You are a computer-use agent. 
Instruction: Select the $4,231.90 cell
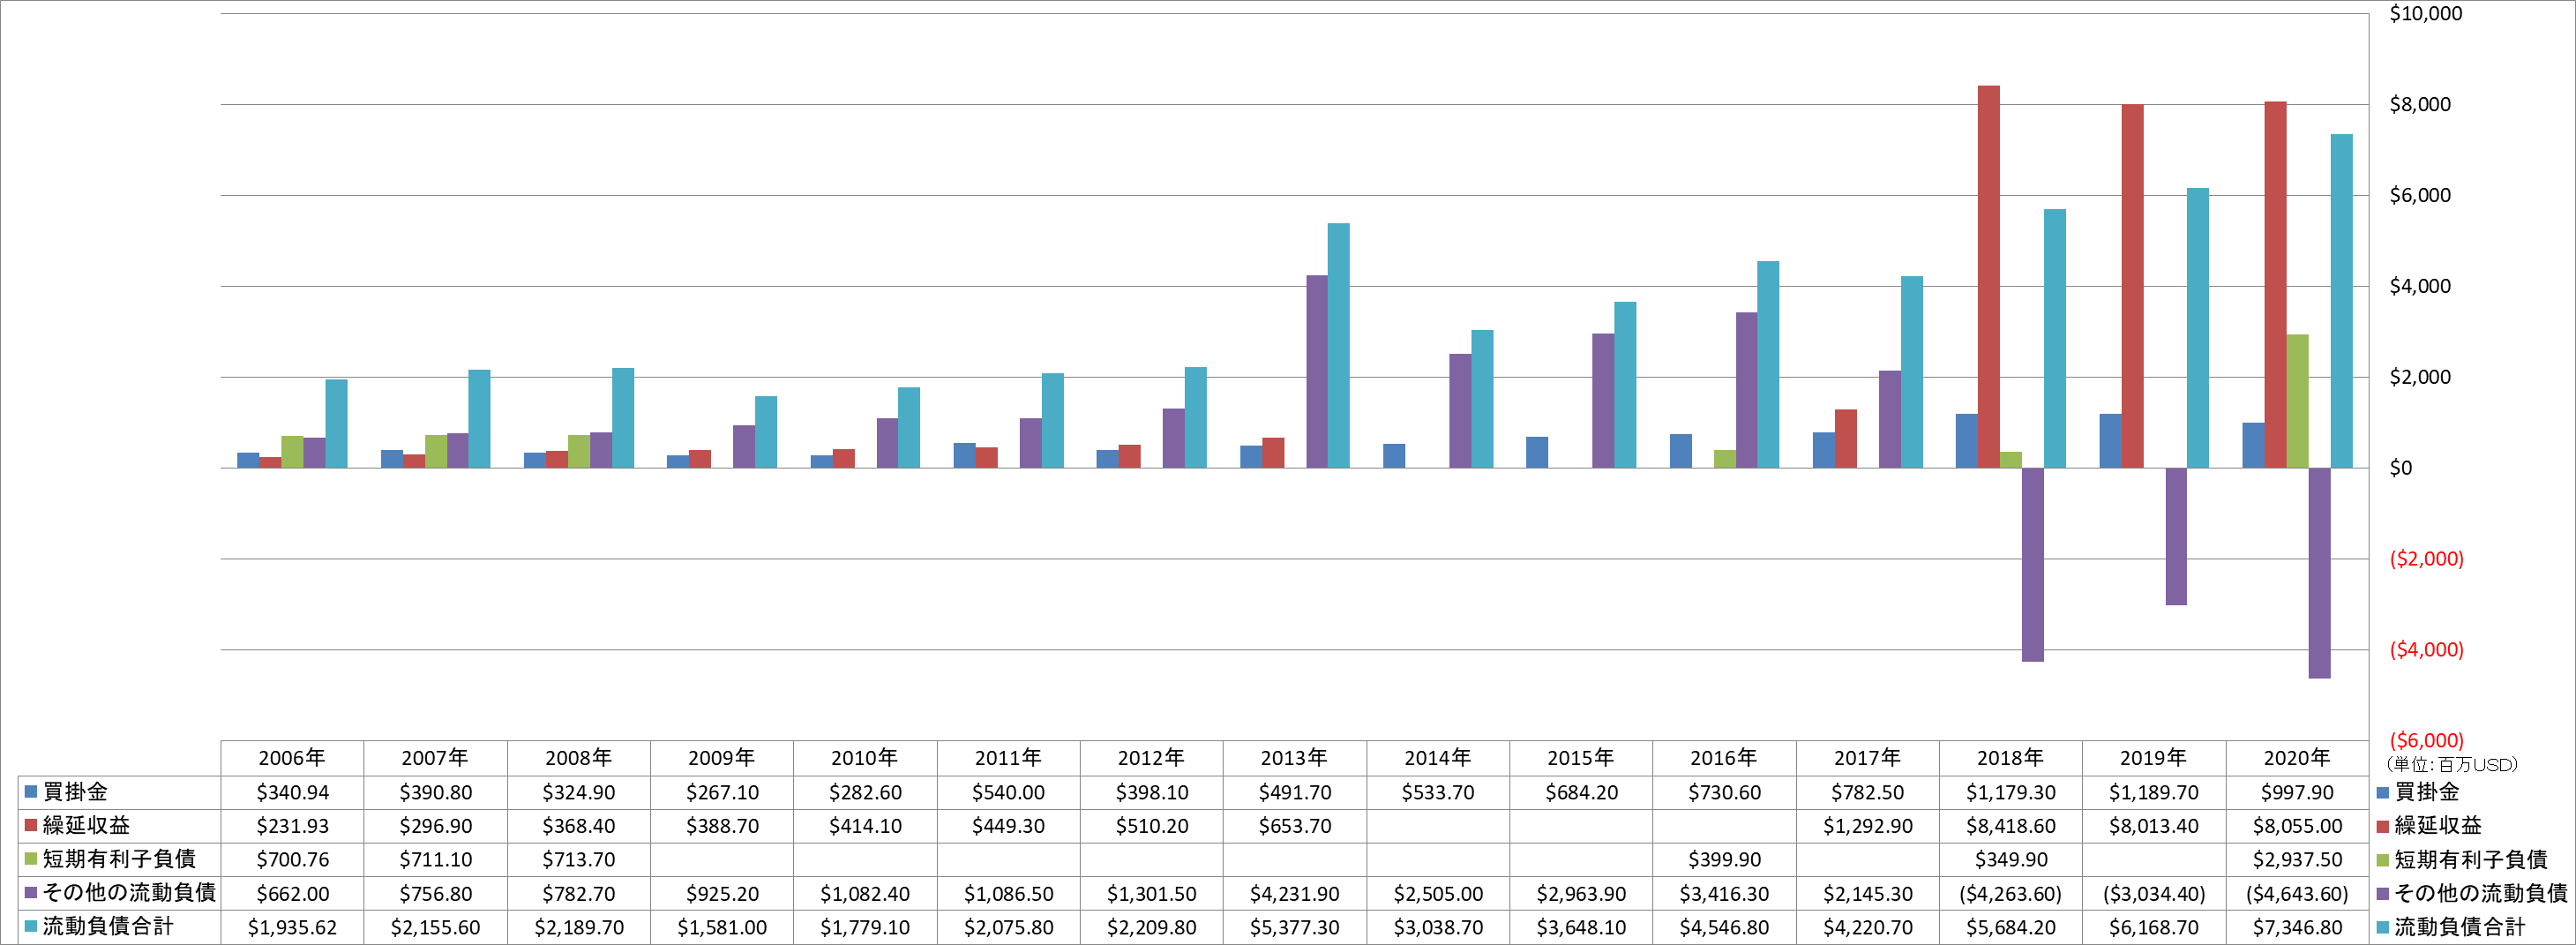coord(1295,893)
